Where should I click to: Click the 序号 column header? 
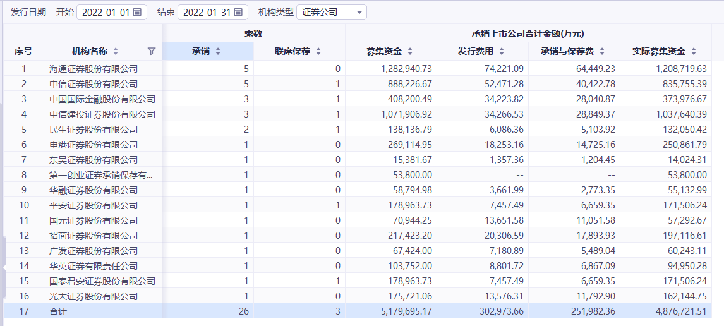point(23,51)
